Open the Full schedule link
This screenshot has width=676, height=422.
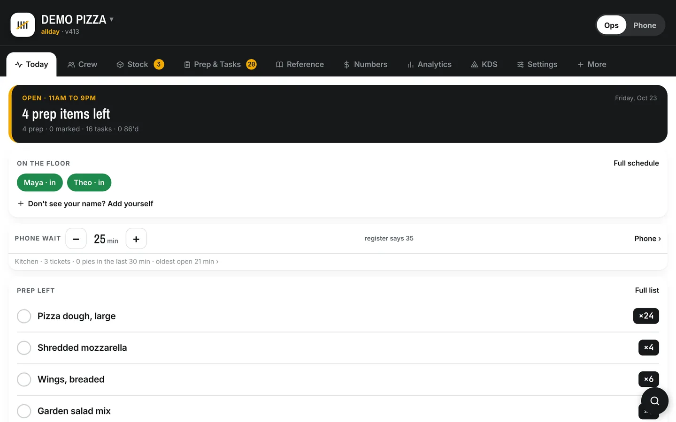click(636, 163)
